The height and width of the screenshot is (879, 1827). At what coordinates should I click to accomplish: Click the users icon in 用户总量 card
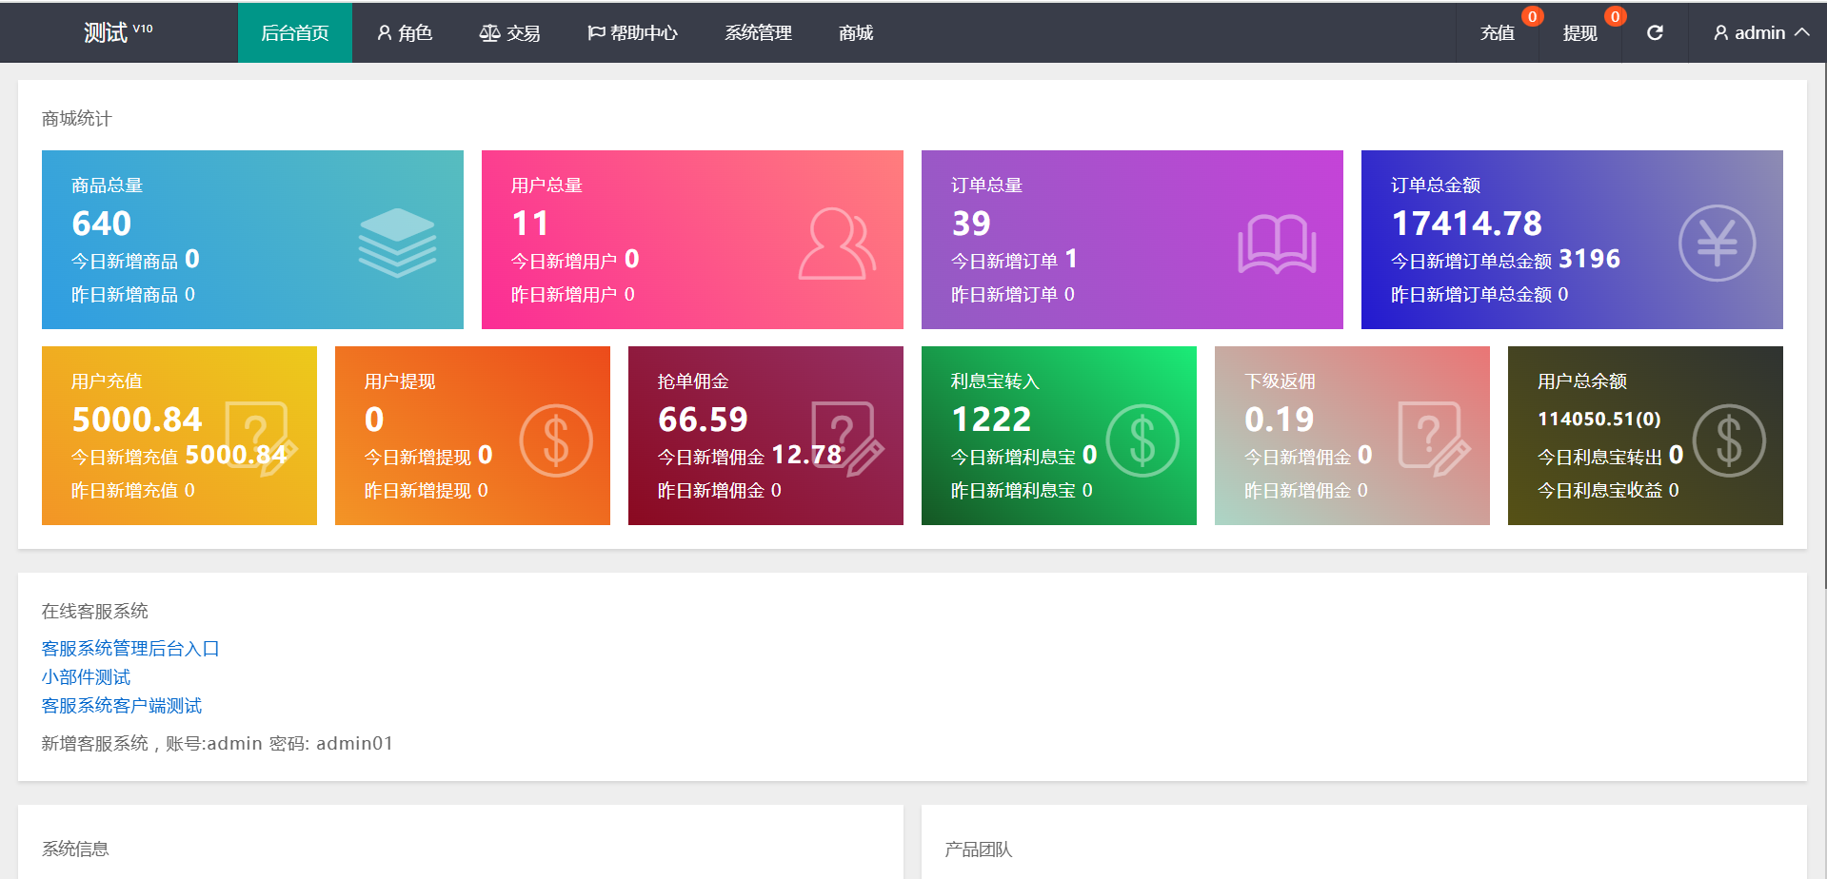(x=837, y=244)
